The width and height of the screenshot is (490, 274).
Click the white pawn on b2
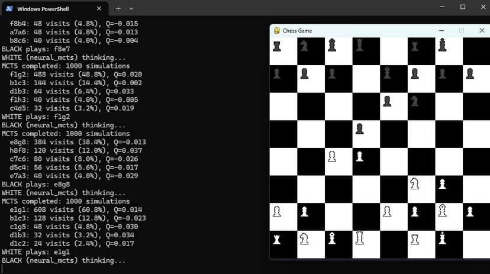pos(304,211)
